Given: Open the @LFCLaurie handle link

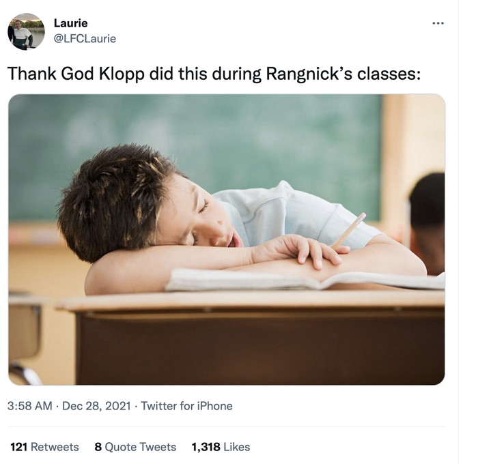Looking at the screenshot, I should pyautogui.click(x=85, y=39).
